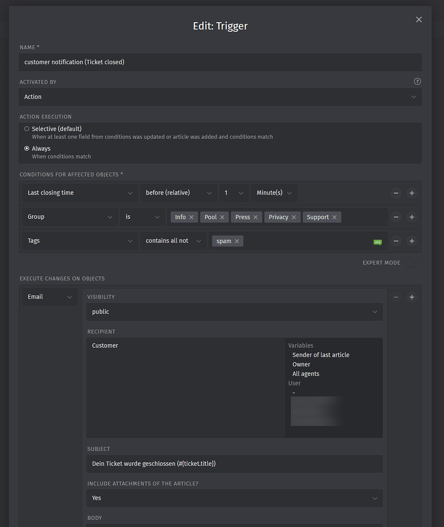444x527 pixels.
Task: Open the Include Attachments dropdown
Action: point(235,498)
